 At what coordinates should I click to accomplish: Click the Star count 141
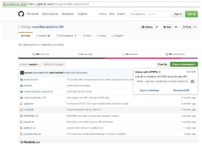coord(176,27)
